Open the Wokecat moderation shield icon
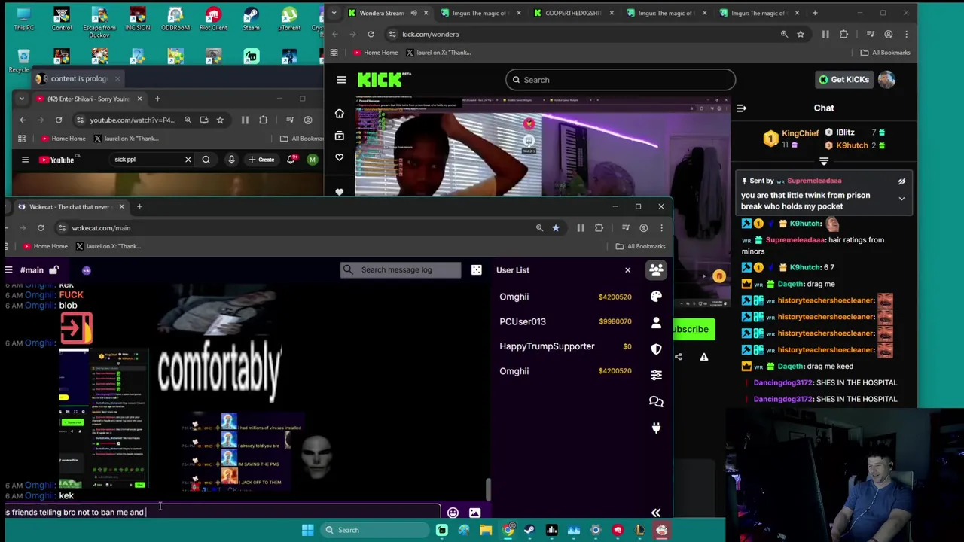This screenshot has width=964, height=542. click(656, 349)
